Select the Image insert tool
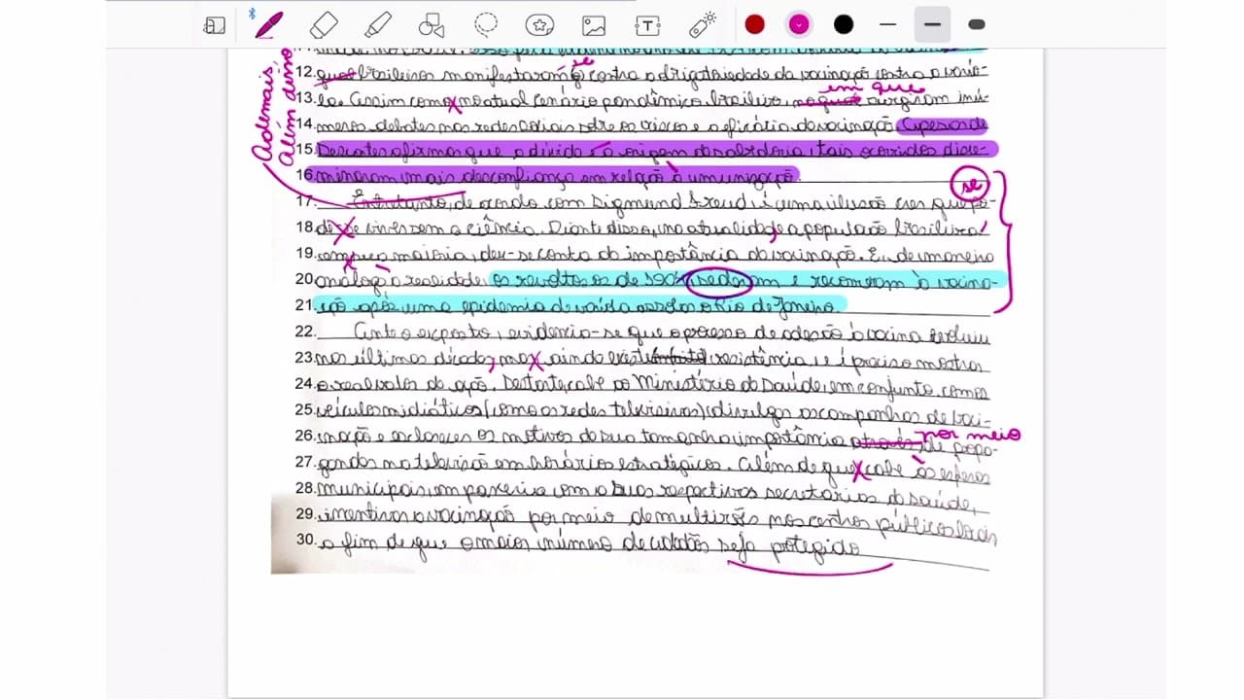Viewport: 1244px width, 700px height. 594,25
